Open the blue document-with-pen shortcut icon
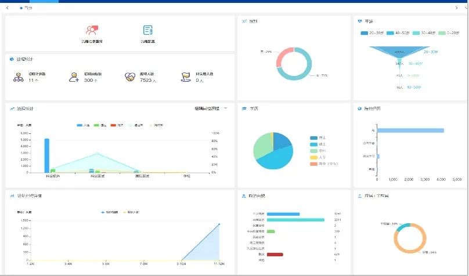Screen dimensions: 469x276 [147, 30]
